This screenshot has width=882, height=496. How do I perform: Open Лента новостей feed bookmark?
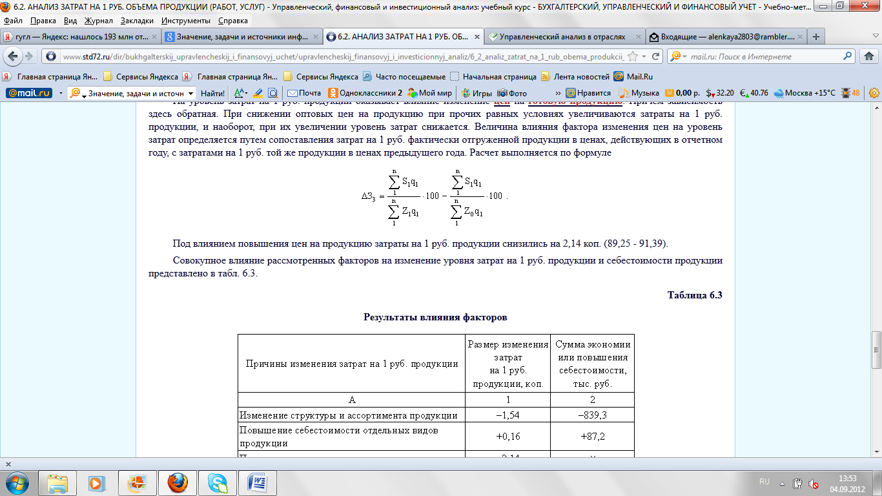575,76
